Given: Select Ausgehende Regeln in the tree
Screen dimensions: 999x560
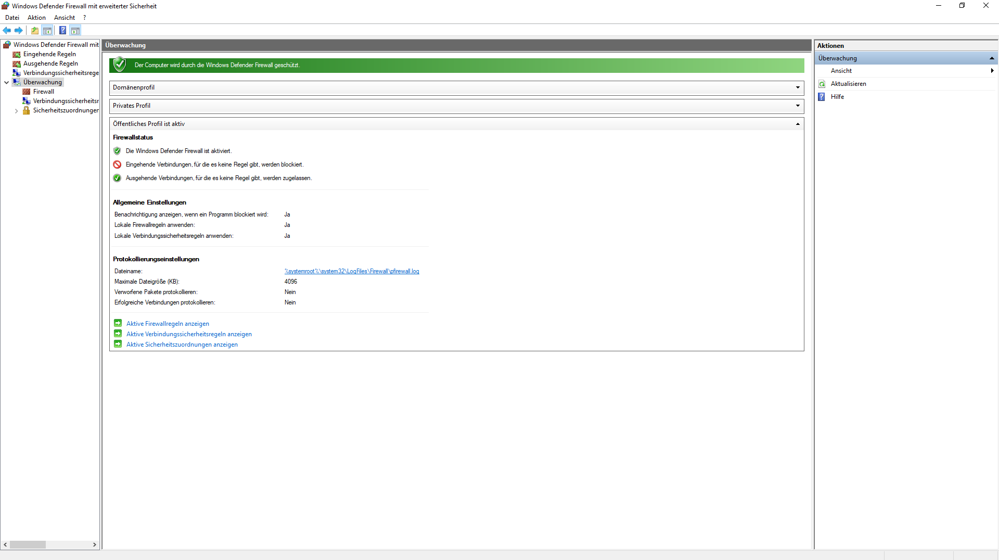Looking at the screenshot, I should (x=50, y=63).
